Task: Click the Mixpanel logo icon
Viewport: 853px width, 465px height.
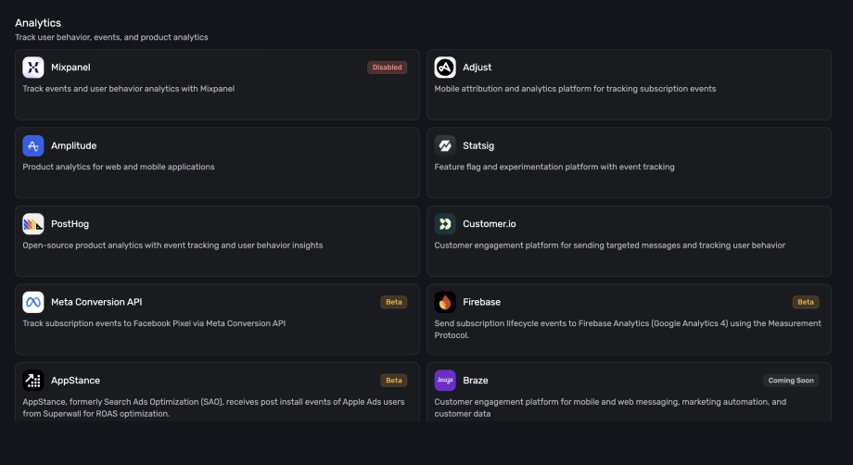Action: click(x=33, y=68)
